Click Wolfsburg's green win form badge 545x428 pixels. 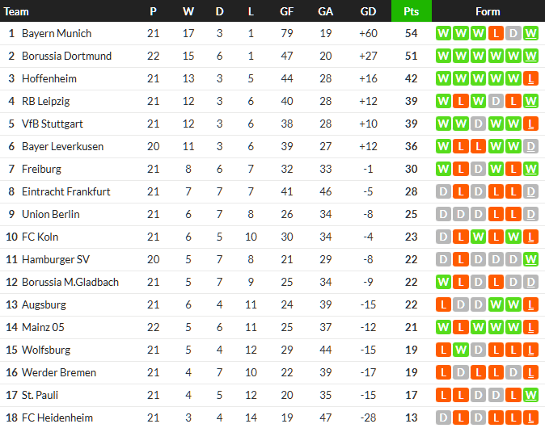[460, 350]
